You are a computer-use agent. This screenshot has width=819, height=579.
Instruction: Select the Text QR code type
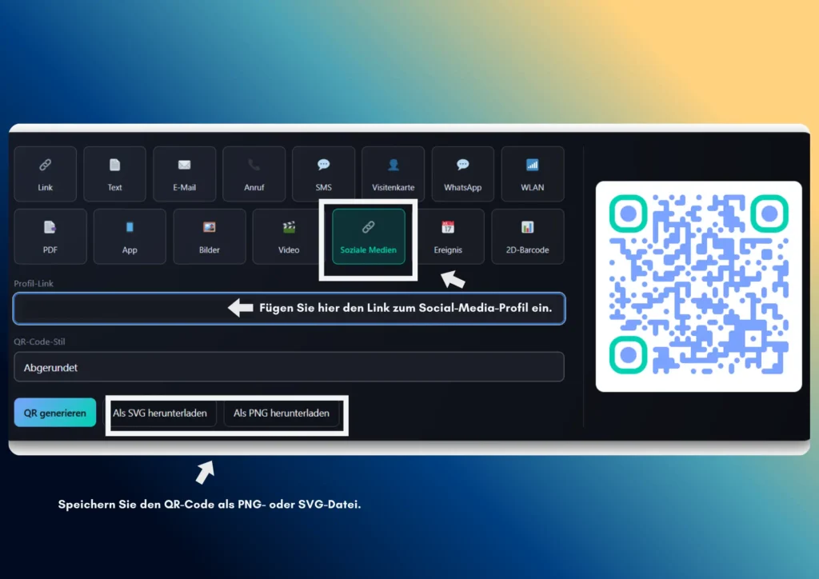coord(114,174)
